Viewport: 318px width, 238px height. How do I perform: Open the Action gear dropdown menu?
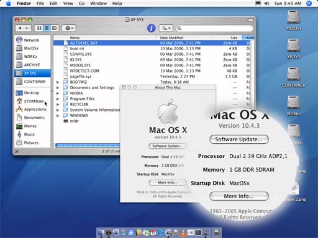(x=69, y=28)
